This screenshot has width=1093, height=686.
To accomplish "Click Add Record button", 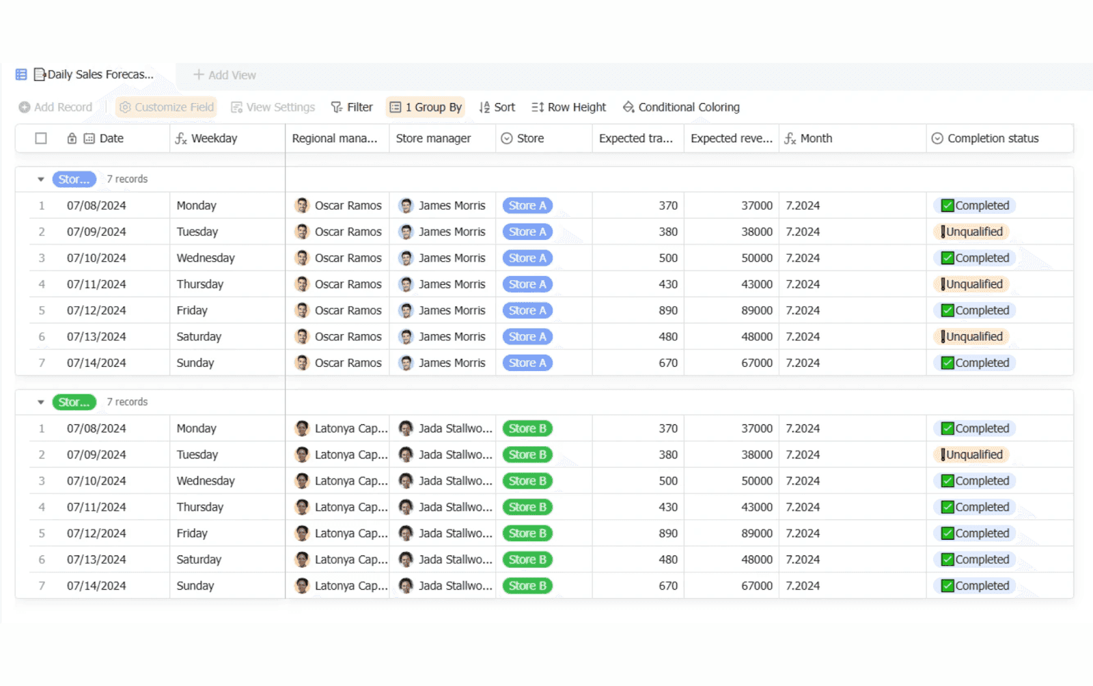I will point(55,107).
